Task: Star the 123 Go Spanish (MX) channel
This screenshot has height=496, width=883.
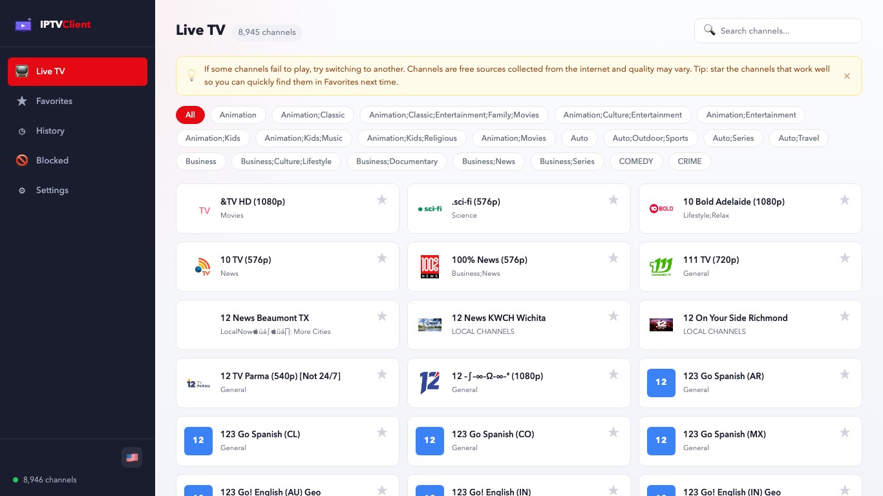Action: point(845,433)
